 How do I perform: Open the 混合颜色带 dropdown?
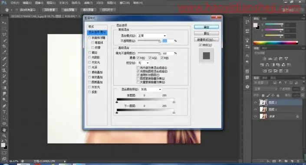[151, 89]
